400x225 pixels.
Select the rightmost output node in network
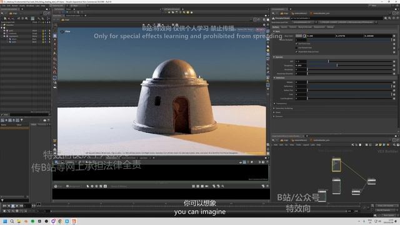click(x=371, y=181)
